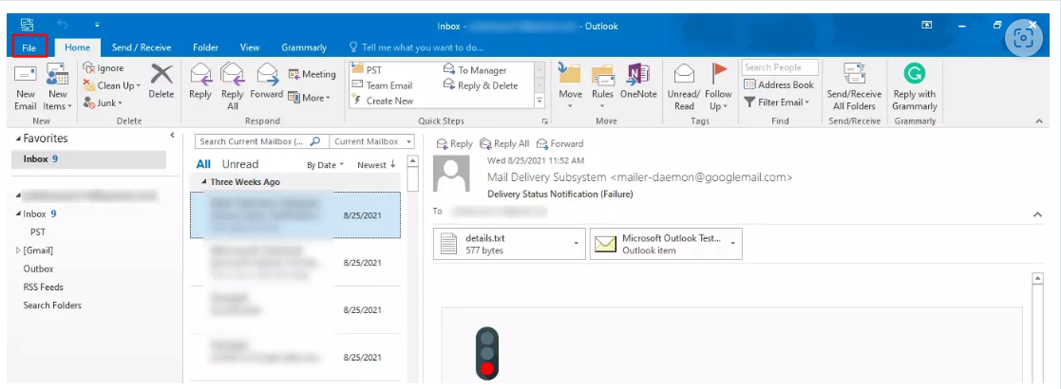This screenshot has height=389, width=1061.
Task: Open the Outbox folder
Action: (38, 269)
